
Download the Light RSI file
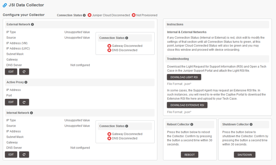point(184,77)
